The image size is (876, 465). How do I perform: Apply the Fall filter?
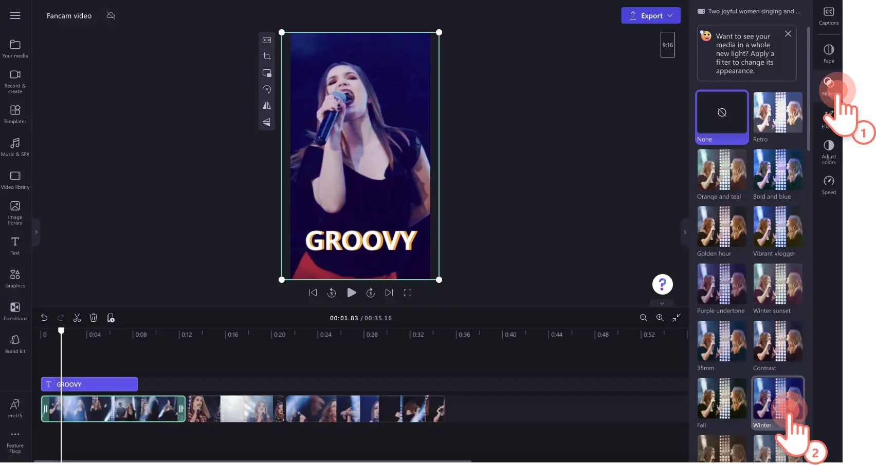coord(722,403)
